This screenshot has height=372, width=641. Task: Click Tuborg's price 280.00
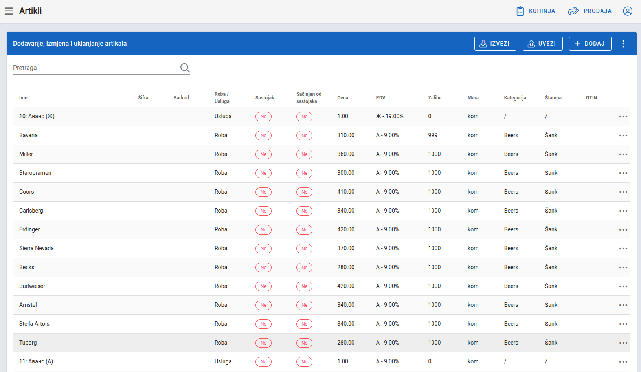point(346,343)
